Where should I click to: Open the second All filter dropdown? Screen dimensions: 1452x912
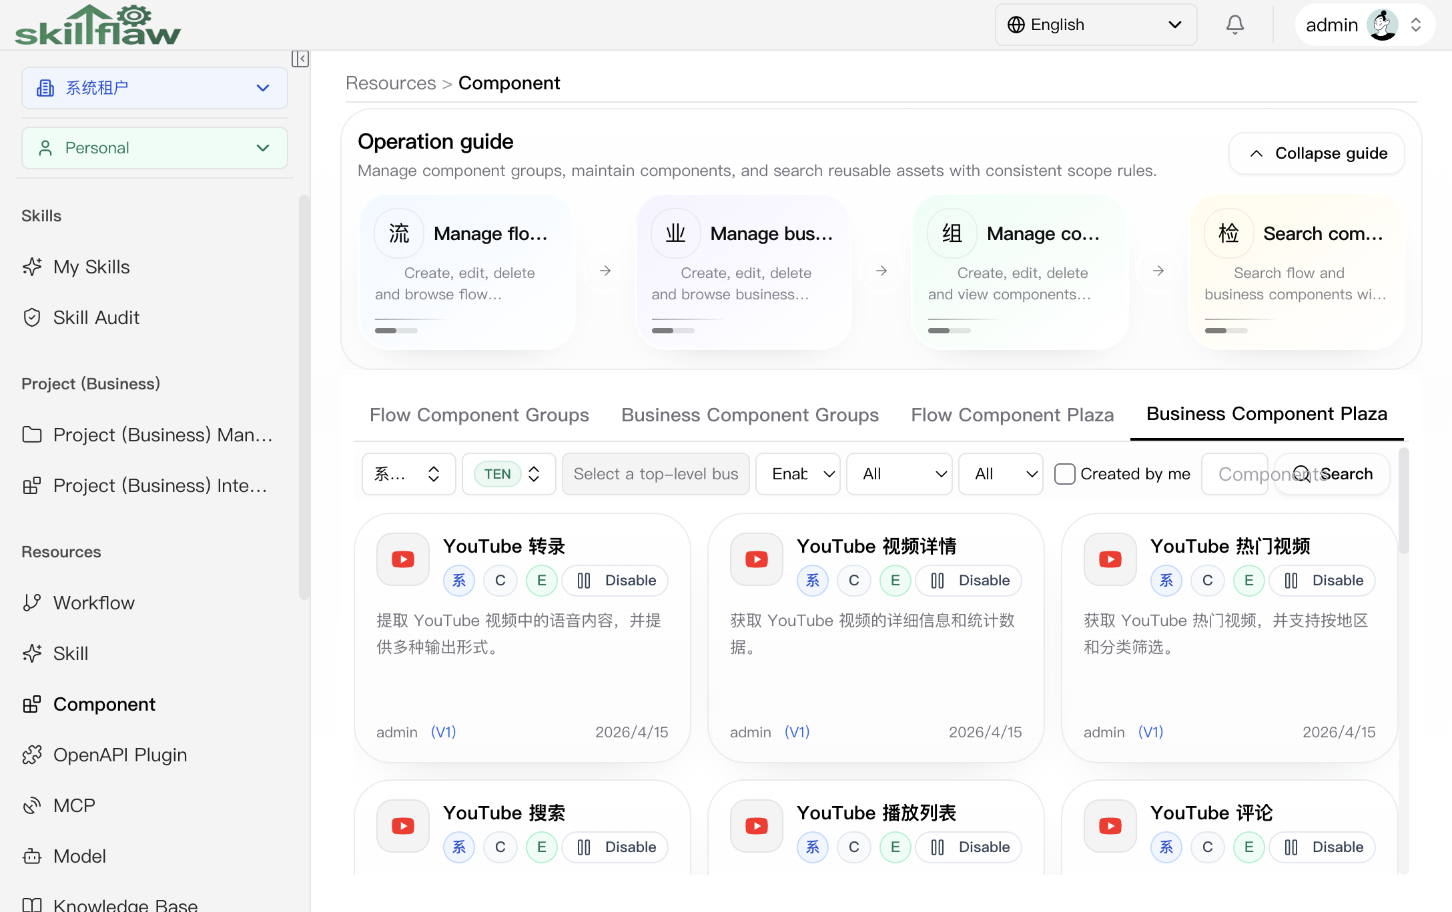point(1001,474)
